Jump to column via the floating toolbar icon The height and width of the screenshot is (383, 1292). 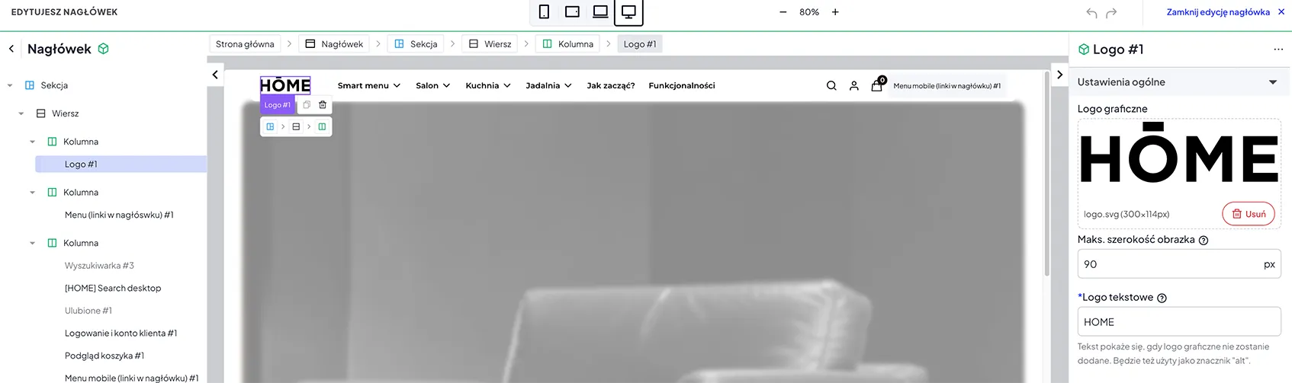coord(322,126)
